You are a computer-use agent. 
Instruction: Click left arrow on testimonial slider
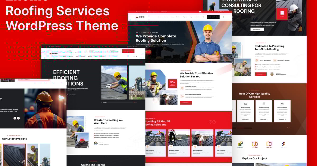click(x=15, y=118)
